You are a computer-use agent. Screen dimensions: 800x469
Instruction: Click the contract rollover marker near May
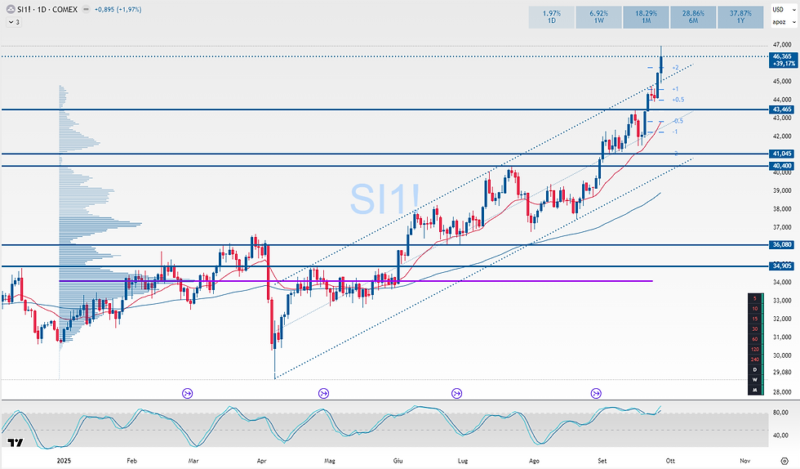(323, 393)
